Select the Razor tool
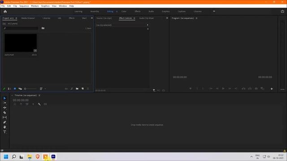The width and height of the screenshot is (287, 161). 5,113
